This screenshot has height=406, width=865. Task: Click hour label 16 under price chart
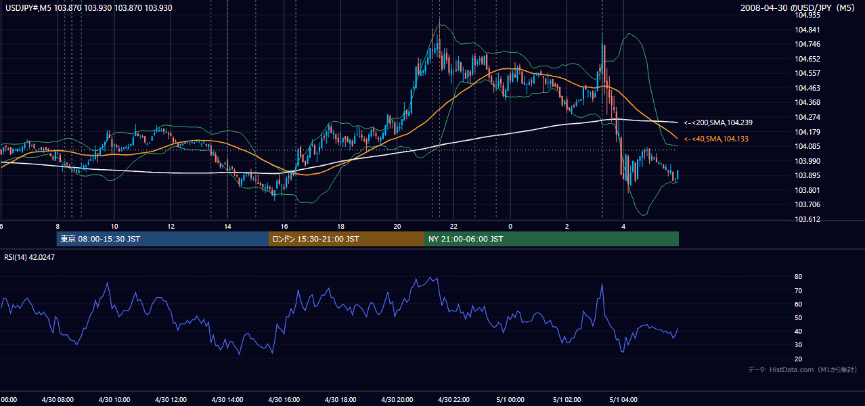tap(284, 226)
